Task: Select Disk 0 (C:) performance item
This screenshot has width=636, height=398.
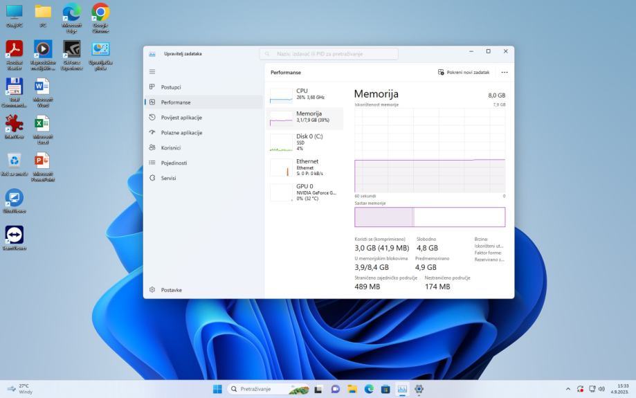Action: click(x=305, y=142)
